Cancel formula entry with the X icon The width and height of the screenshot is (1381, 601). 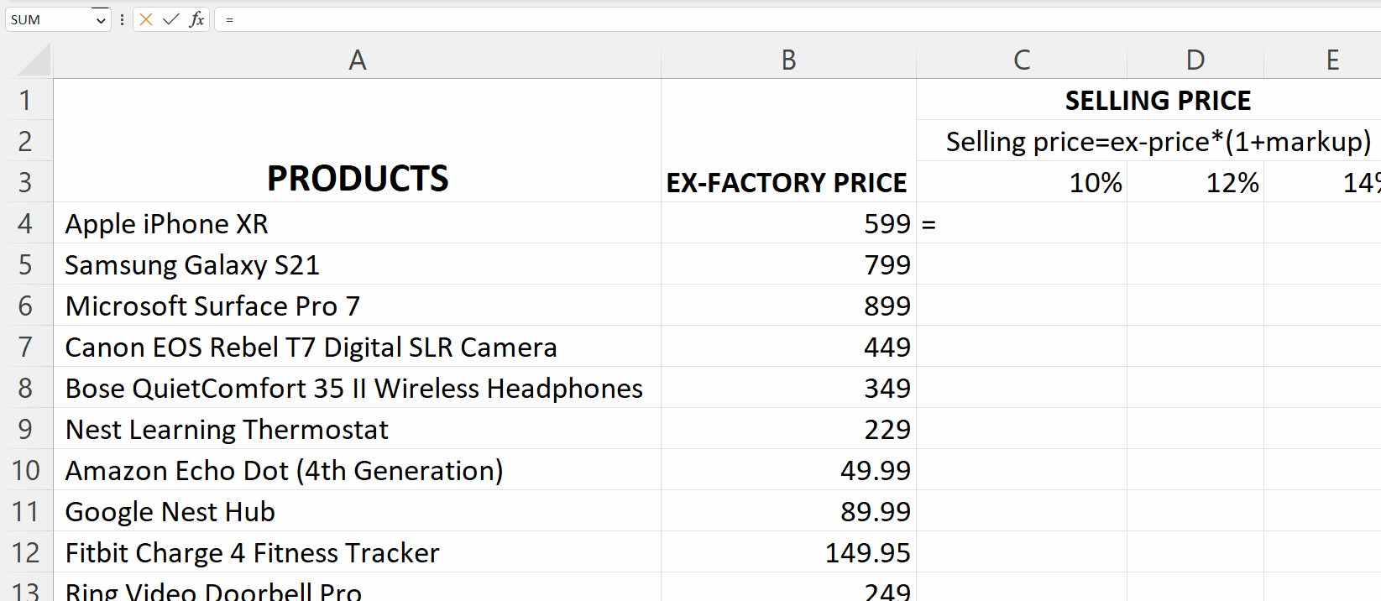[144, 19]
